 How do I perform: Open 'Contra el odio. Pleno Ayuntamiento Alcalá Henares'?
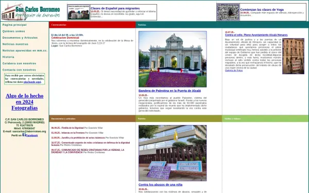(x=256, y=35)
